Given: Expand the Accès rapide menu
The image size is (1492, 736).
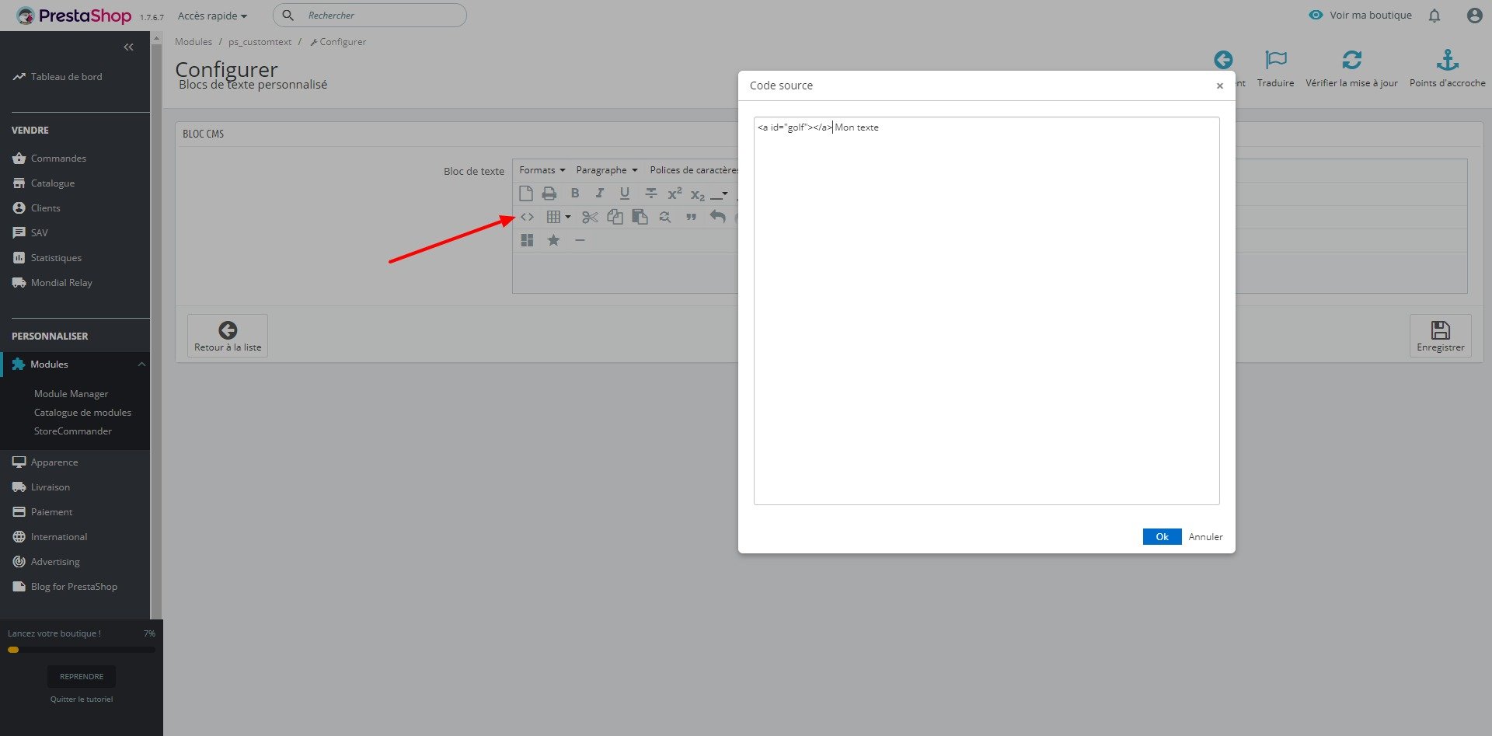Looking at the screenshot, I should click(x=212, y=16).
